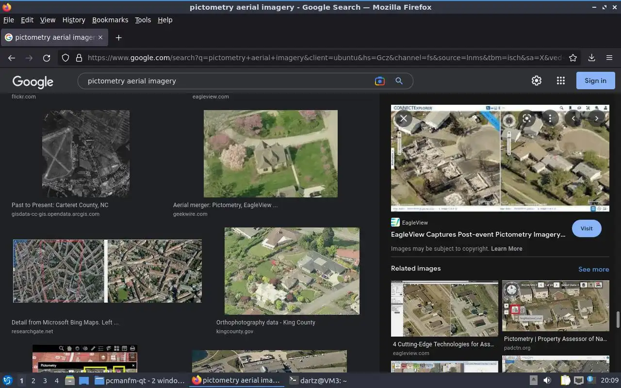Click the search by image camera icon

coord(380,81)
